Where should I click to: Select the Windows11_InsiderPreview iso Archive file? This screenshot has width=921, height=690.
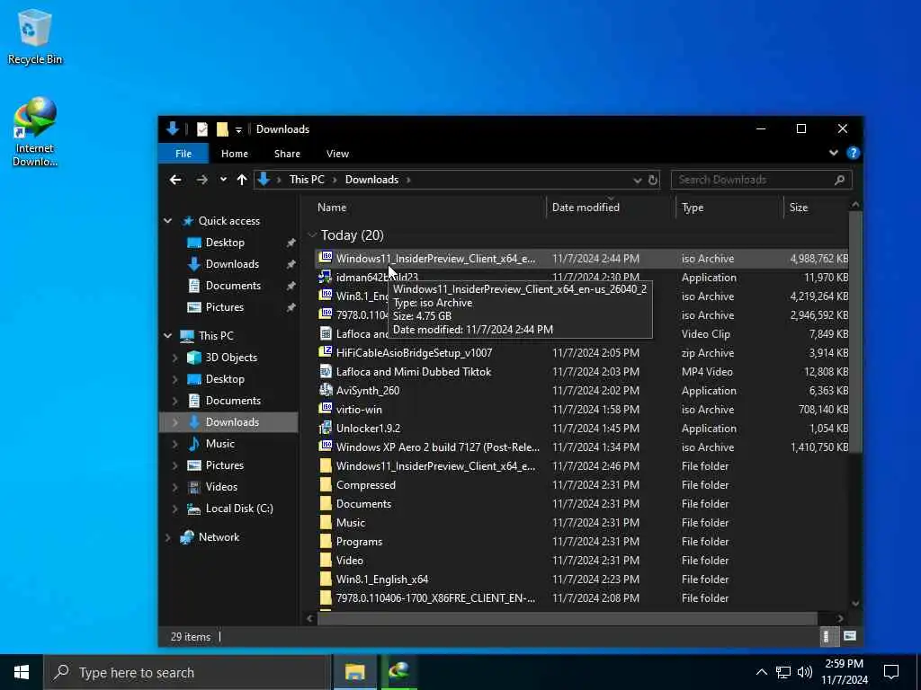tap(582, 259)
